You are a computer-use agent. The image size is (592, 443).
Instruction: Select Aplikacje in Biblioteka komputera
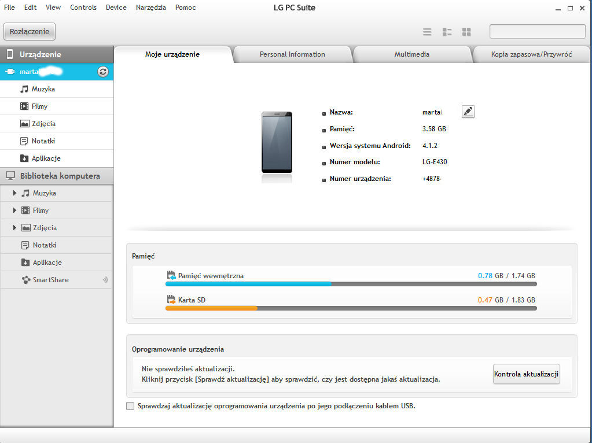point(57,263)
